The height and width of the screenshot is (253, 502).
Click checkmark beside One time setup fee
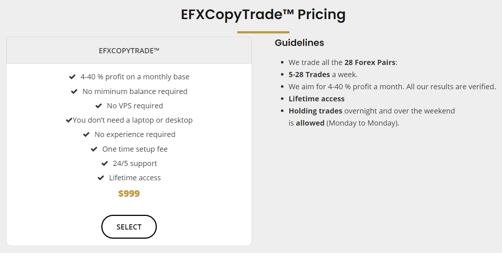[94, 149]
